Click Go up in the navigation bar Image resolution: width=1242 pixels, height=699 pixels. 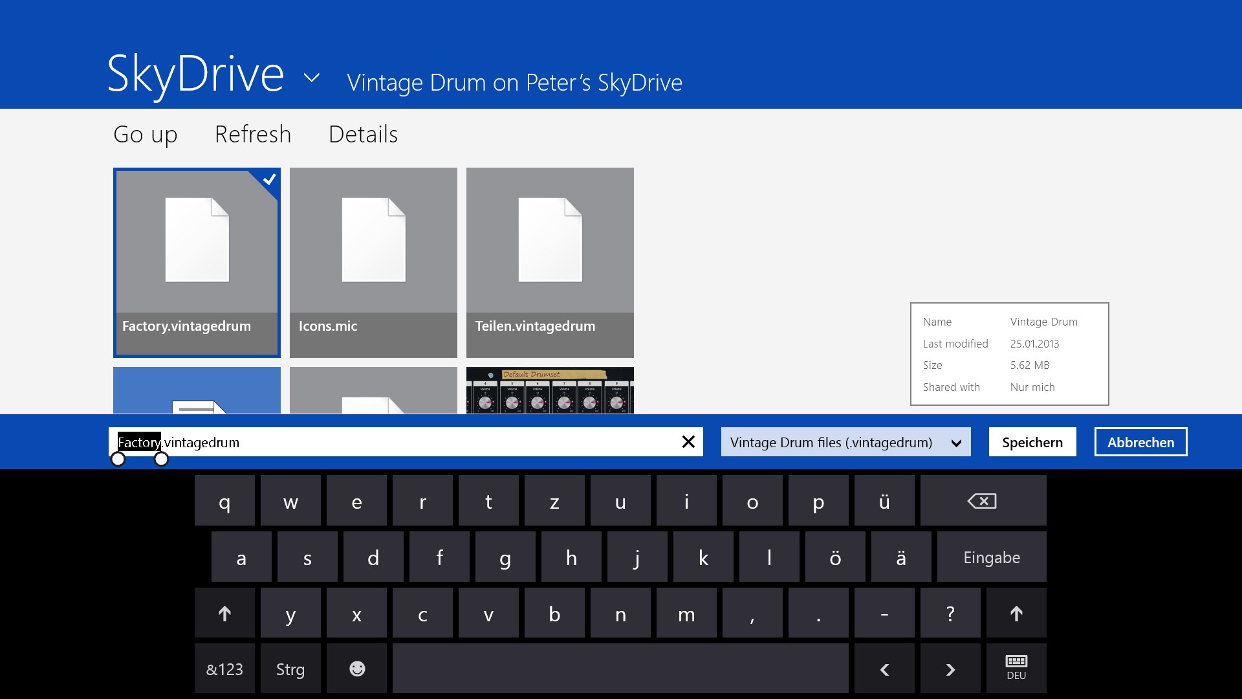point(146,135)
